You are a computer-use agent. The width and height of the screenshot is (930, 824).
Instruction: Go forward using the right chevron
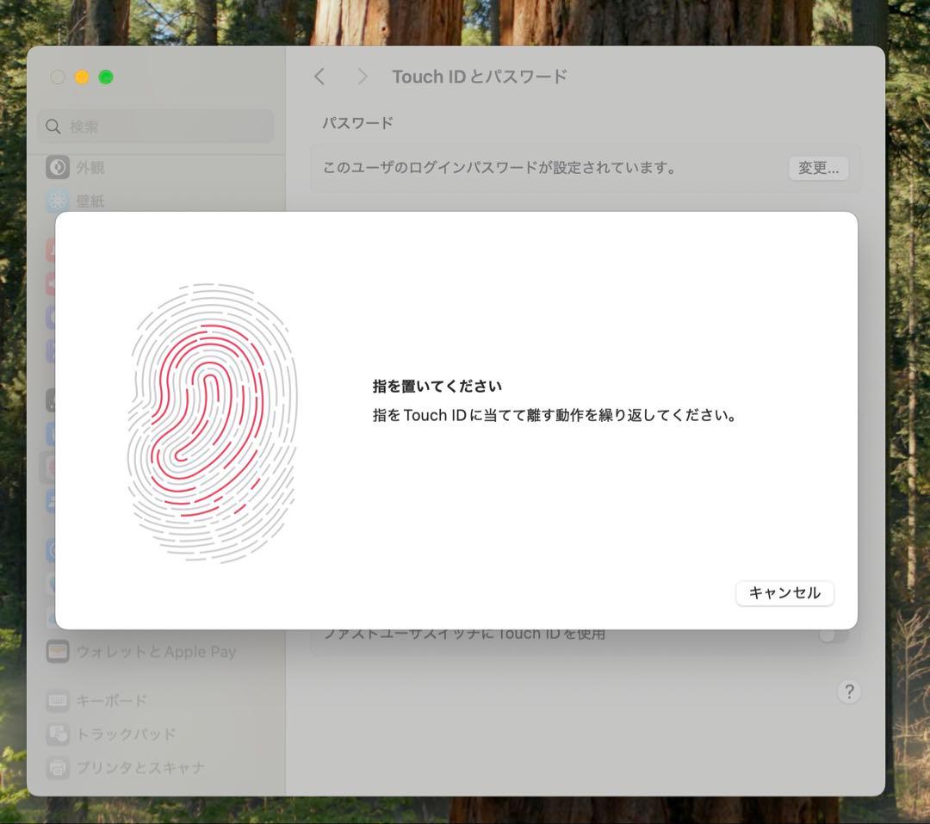[363, 77]
